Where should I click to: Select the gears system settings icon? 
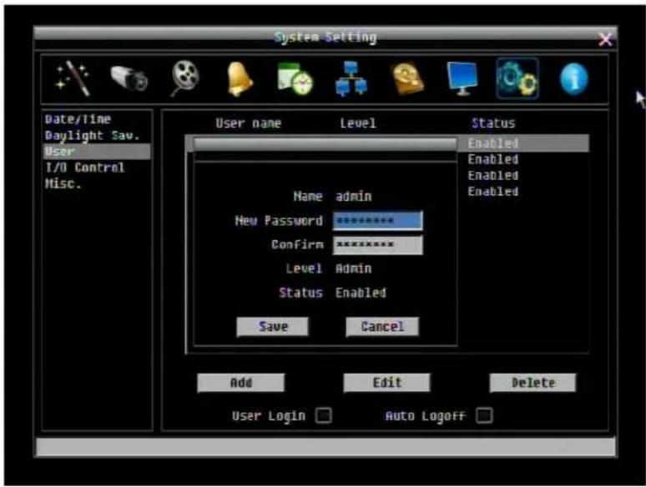[517, 78]
